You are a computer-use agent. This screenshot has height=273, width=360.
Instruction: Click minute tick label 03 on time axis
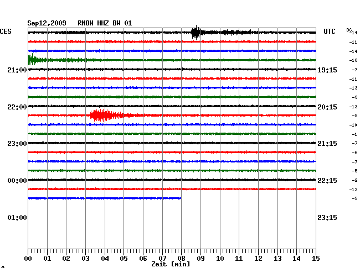coord(85,259)
